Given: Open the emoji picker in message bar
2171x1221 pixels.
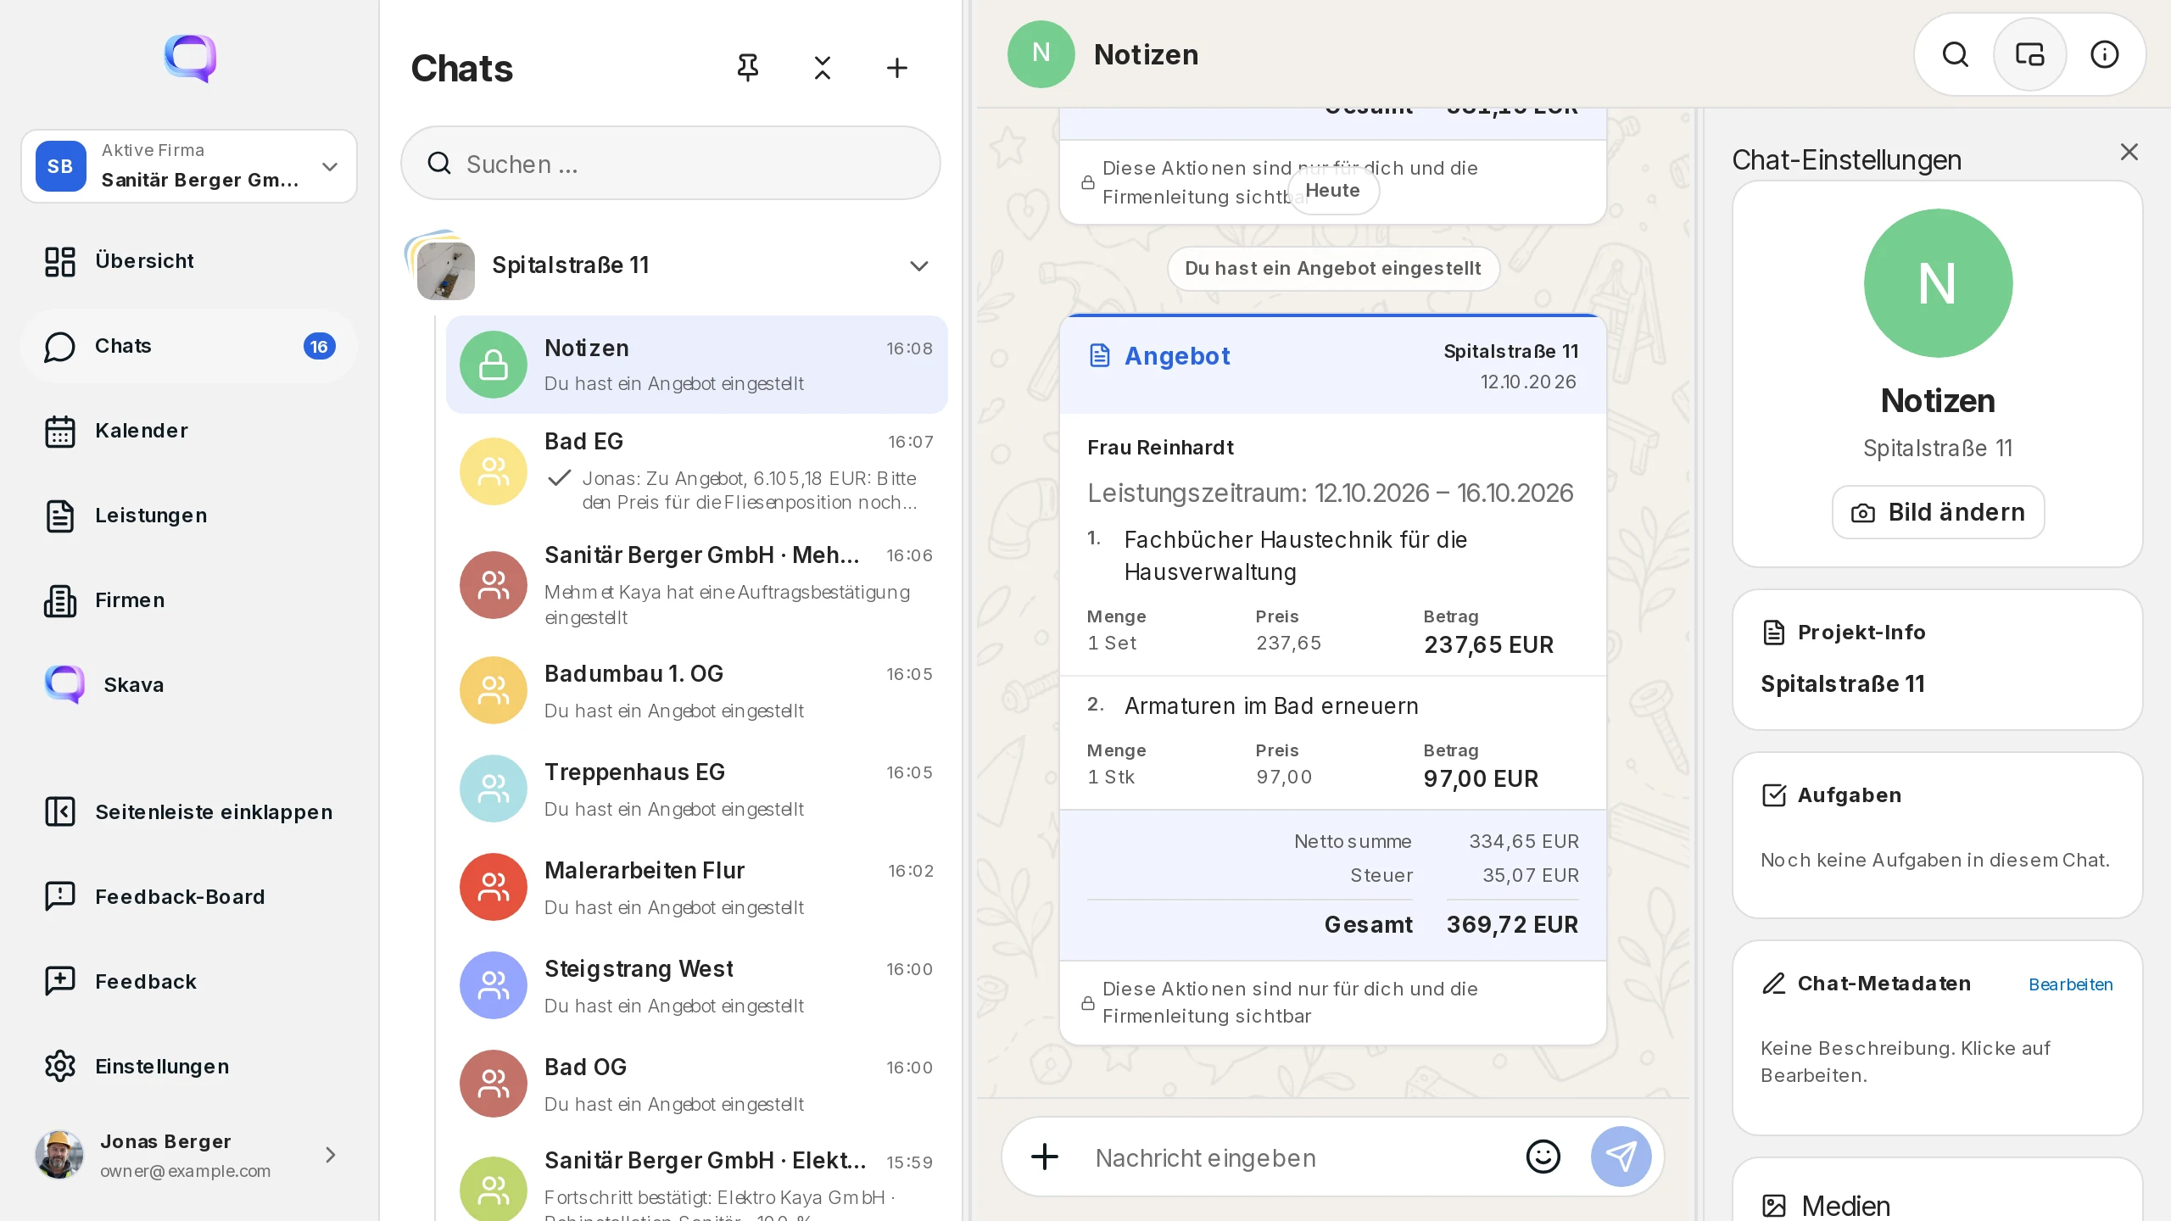Looking at the screenshot, I should tap(1543, 1157).
